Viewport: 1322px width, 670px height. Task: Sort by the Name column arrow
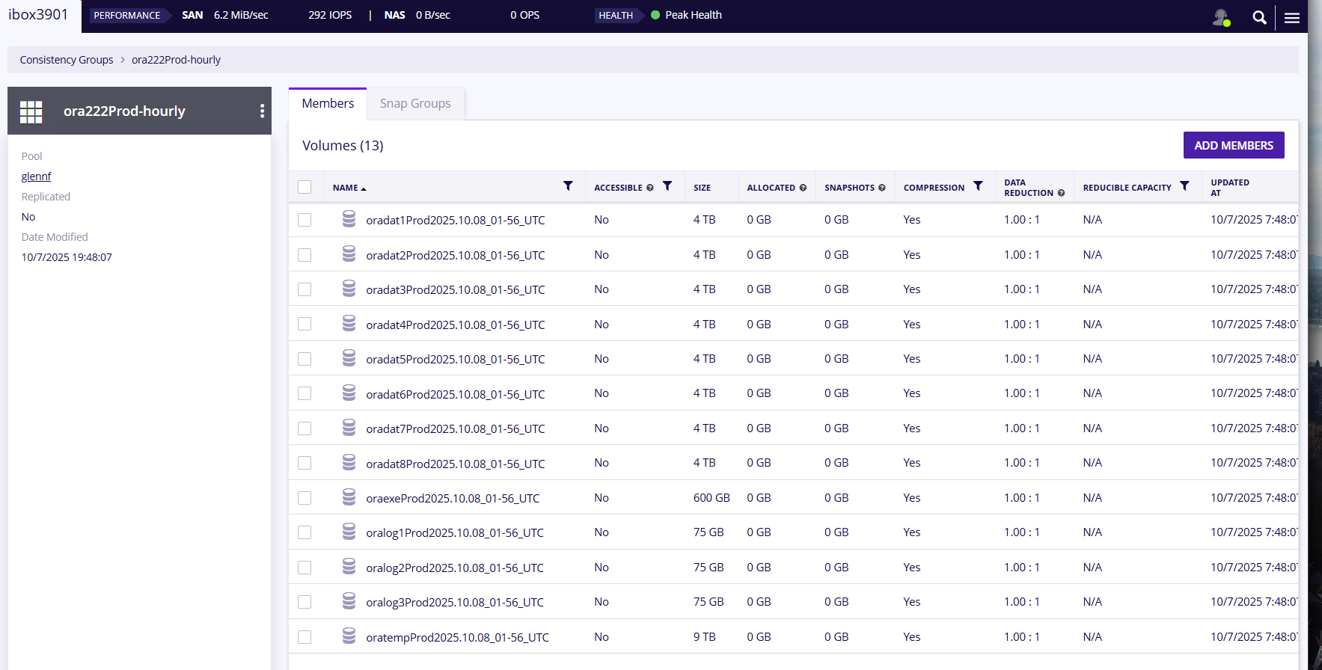(x=364, y=188)
